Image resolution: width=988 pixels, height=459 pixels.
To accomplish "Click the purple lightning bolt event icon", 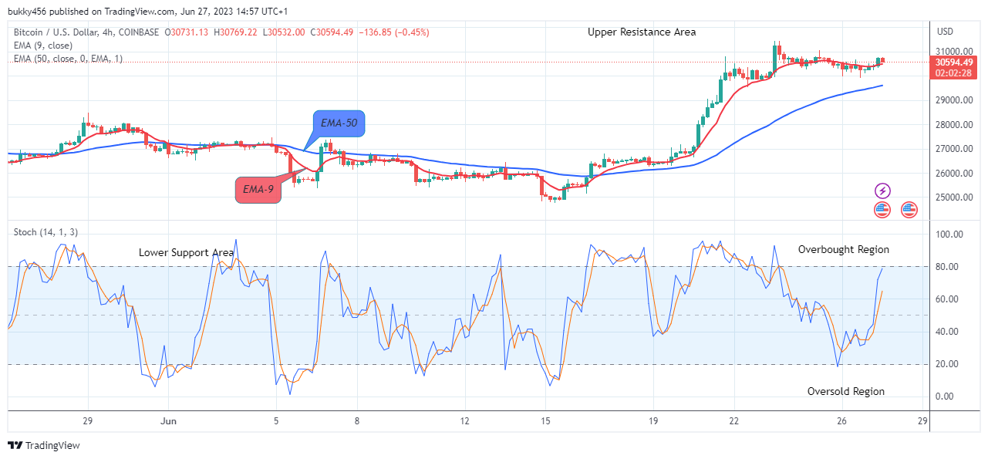I will coord(882,191).
